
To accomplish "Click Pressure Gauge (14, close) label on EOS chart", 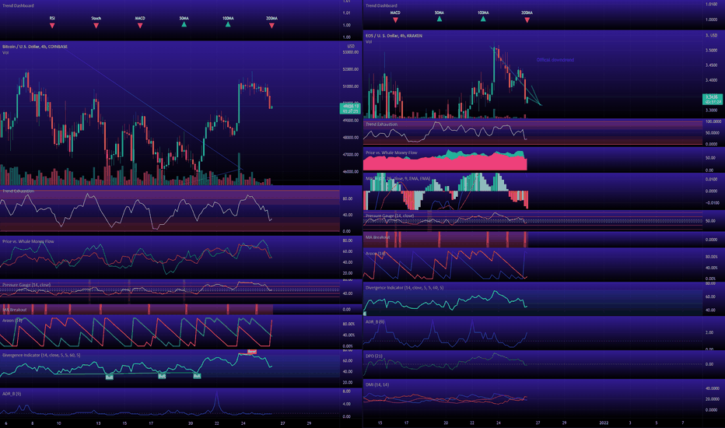I will click(389, 216).
